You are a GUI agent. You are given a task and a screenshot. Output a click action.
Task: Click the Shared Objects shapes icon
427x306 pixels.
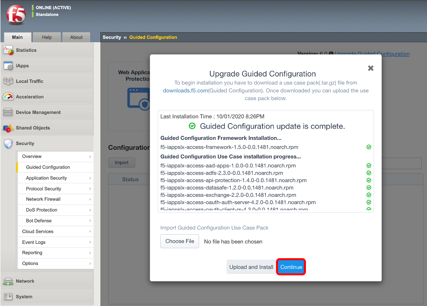8,128
